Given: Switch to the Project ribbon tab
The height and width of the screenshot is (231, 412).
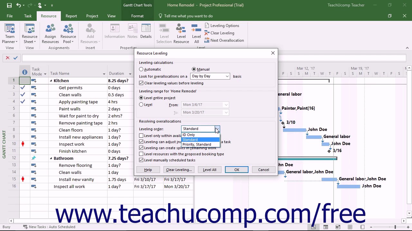Looking at the screenshot, I should 92,16.
